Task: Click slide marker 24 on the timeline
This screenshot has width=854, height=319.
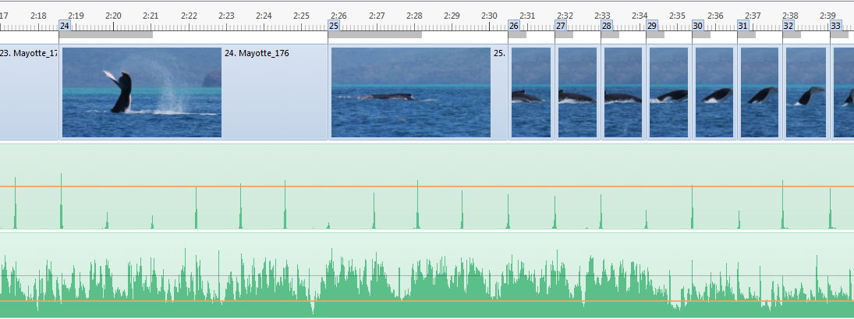Action: [x=65, y=26]
